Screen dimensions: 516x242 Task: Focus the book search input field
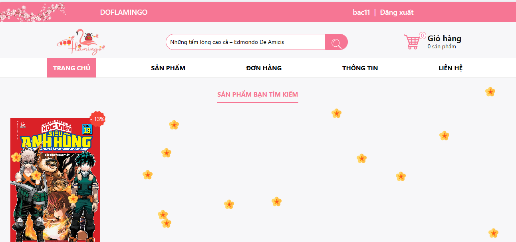pos(246,42)
